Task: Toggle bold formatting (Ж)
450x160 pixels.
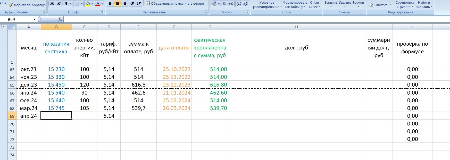Action: click(52, 4)
